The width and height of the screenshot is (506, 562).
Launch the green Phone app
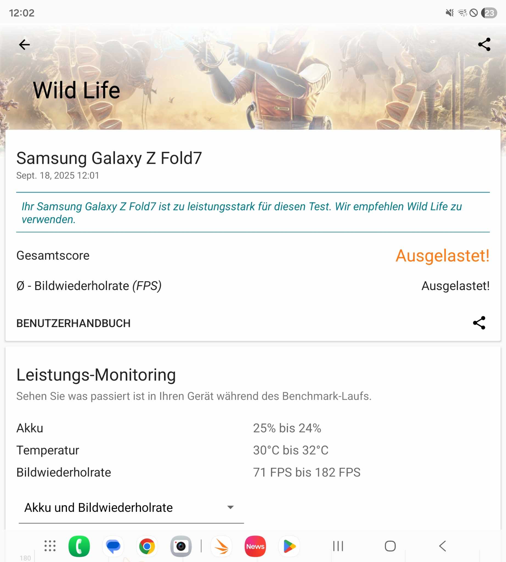point(79,546)
